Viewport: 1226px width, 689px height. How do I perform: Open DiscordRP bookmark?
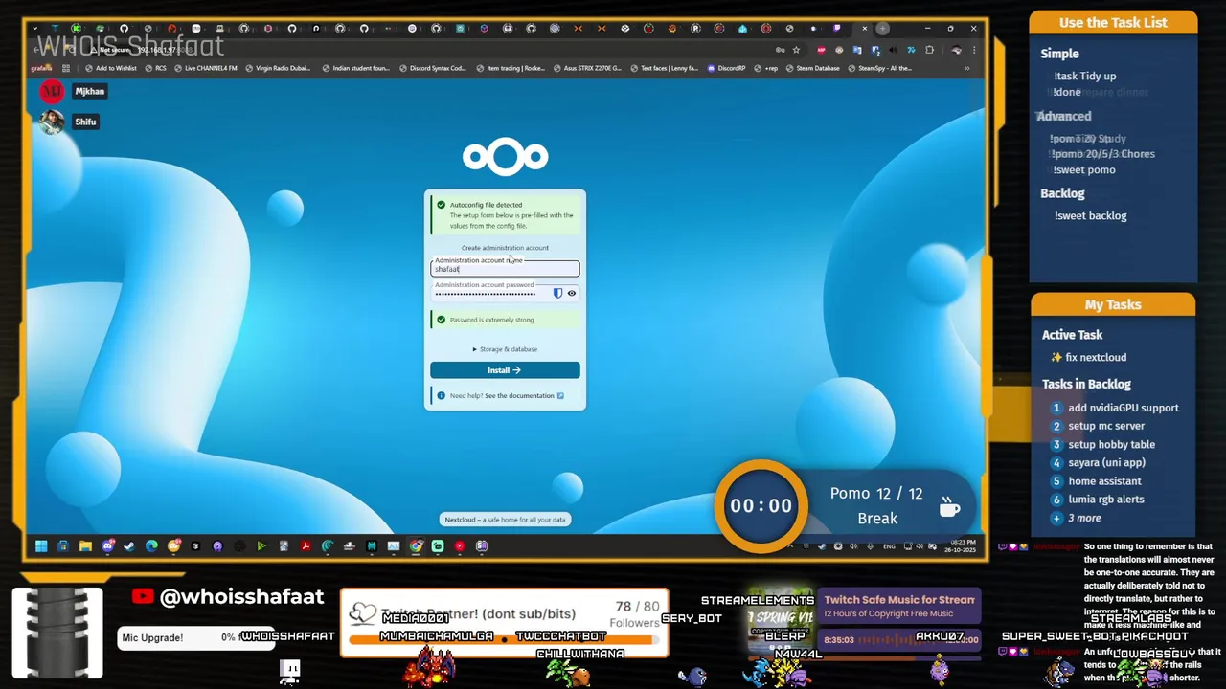tap(726, 68)
